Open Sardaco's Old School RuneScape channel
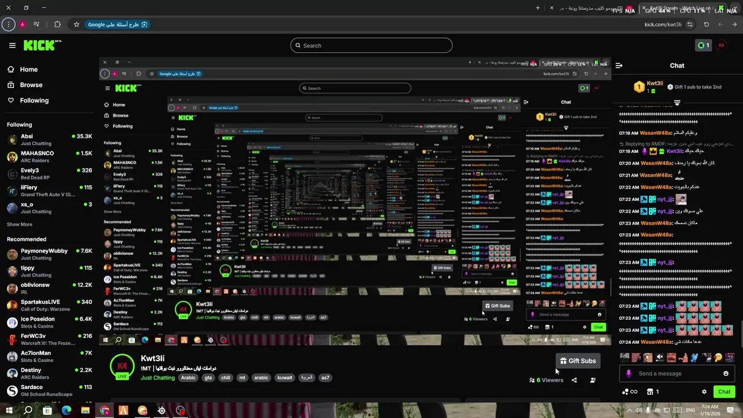Screen dimensions: 743x418 pos(49,390)
